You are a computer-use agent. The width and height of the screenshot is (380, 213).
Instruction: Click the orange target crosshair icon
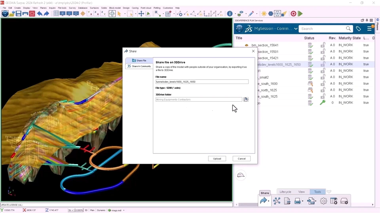pos(83,13)
